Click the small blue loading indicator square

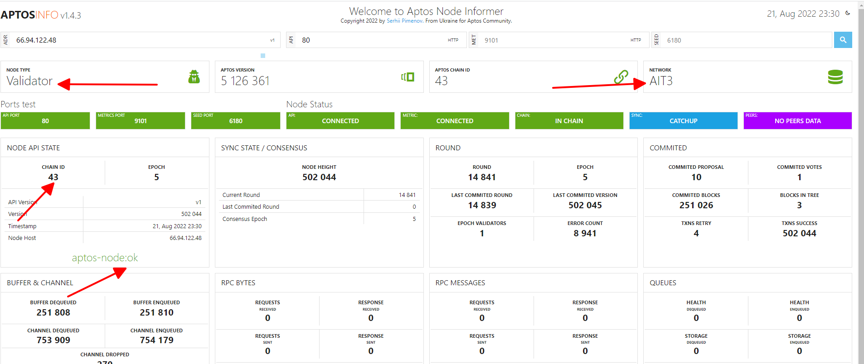[263, 56]
